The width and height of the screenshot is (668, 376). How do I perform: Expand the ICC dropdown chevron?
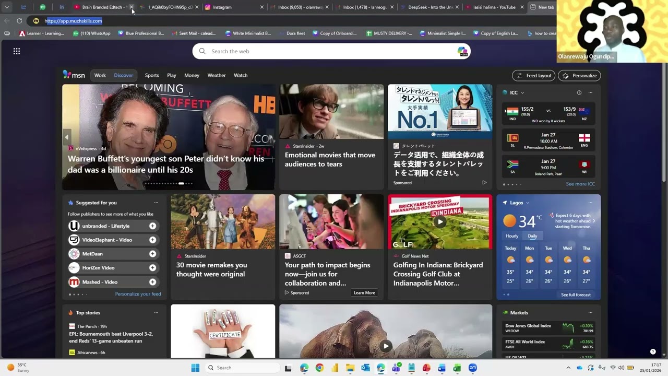pos(522,93)
